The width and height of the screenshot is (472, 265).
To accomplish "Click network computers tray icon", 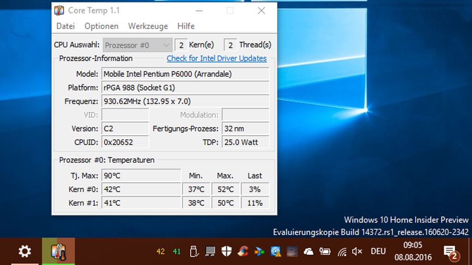I will [x=210, y=252].
